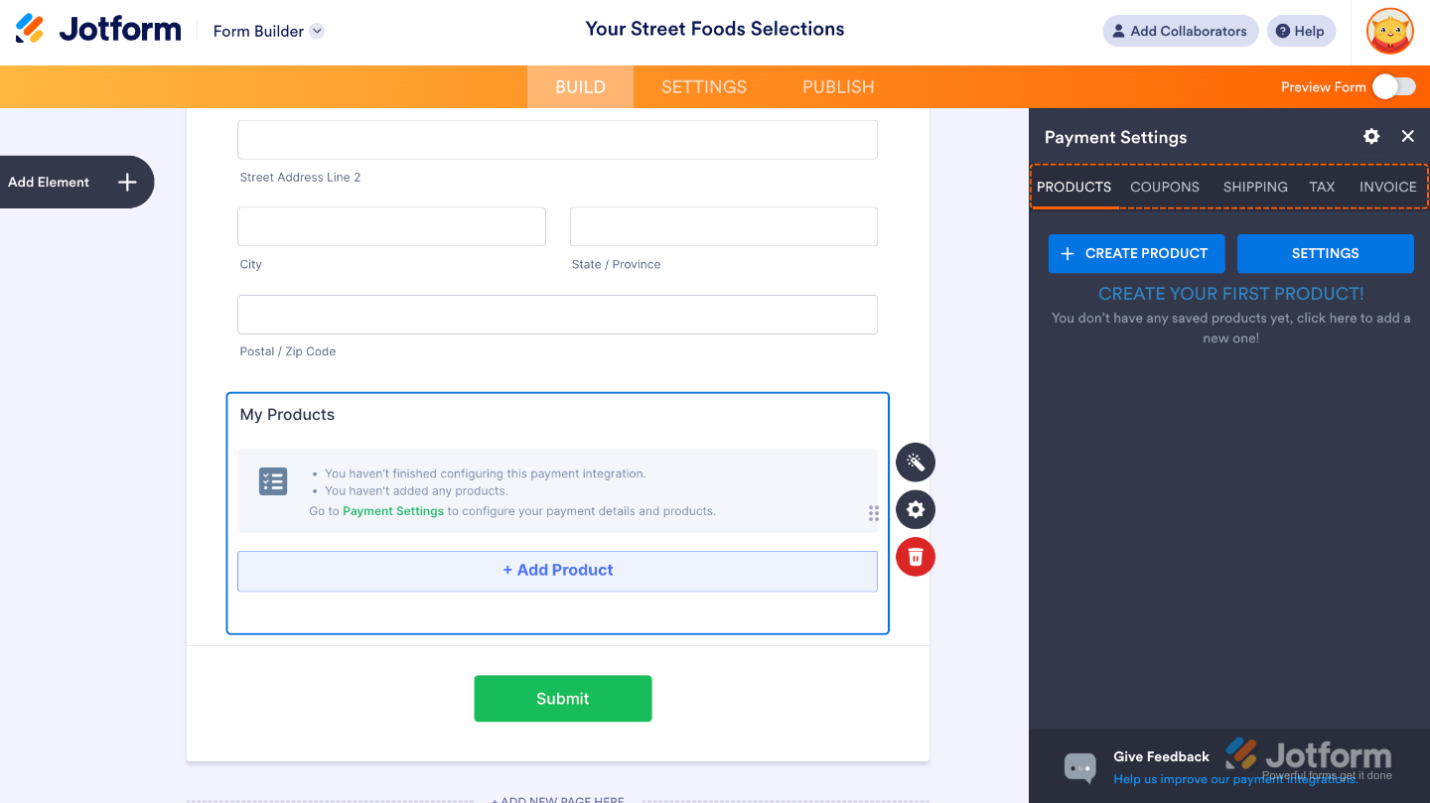
Task: Switch to the COUPONS tab
Action: 1165,187
